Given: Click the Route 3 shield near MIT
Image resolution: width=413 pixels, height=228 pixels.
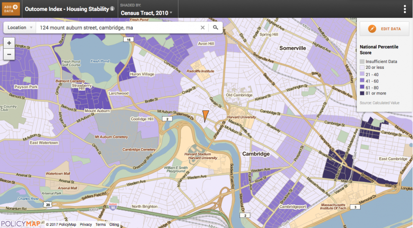Looking at the screenshot, I should point(355,207).
